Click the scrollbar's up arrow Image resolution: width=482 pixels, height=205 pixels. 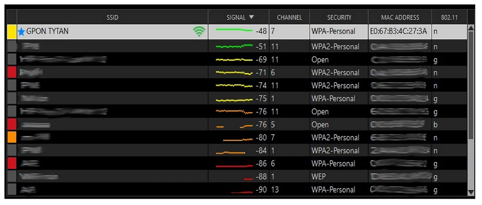tap(471, 28)
